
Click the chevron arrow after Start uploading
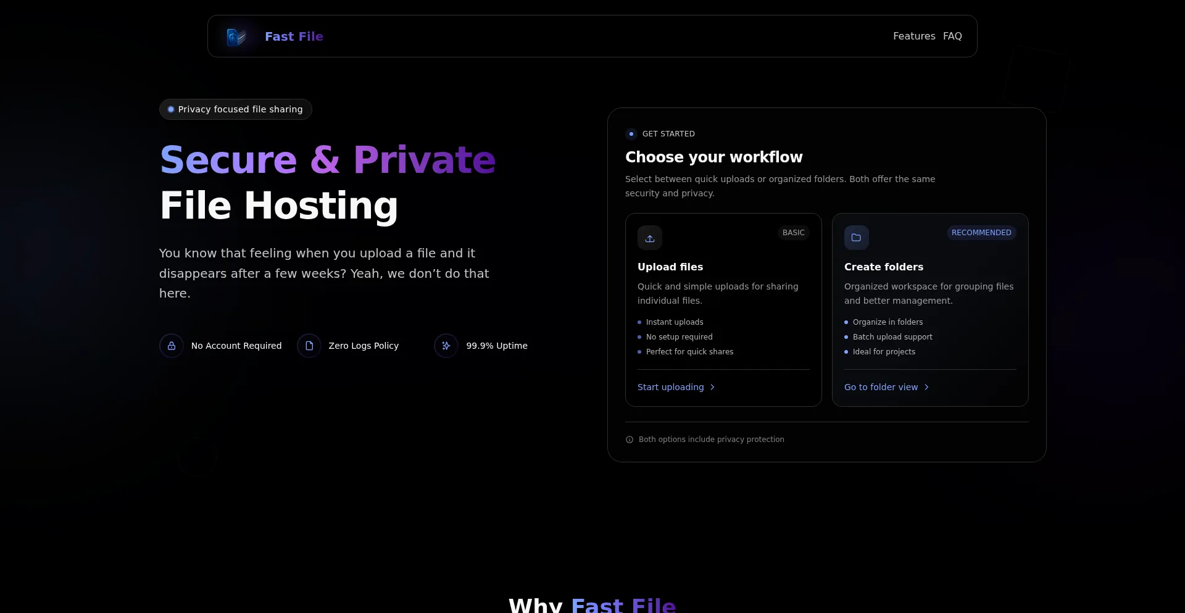(x=712, y=387)
